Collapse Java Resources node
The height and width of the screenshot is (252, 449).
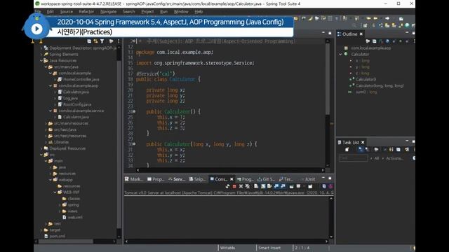pyautogui.click(x=41, y=61)
